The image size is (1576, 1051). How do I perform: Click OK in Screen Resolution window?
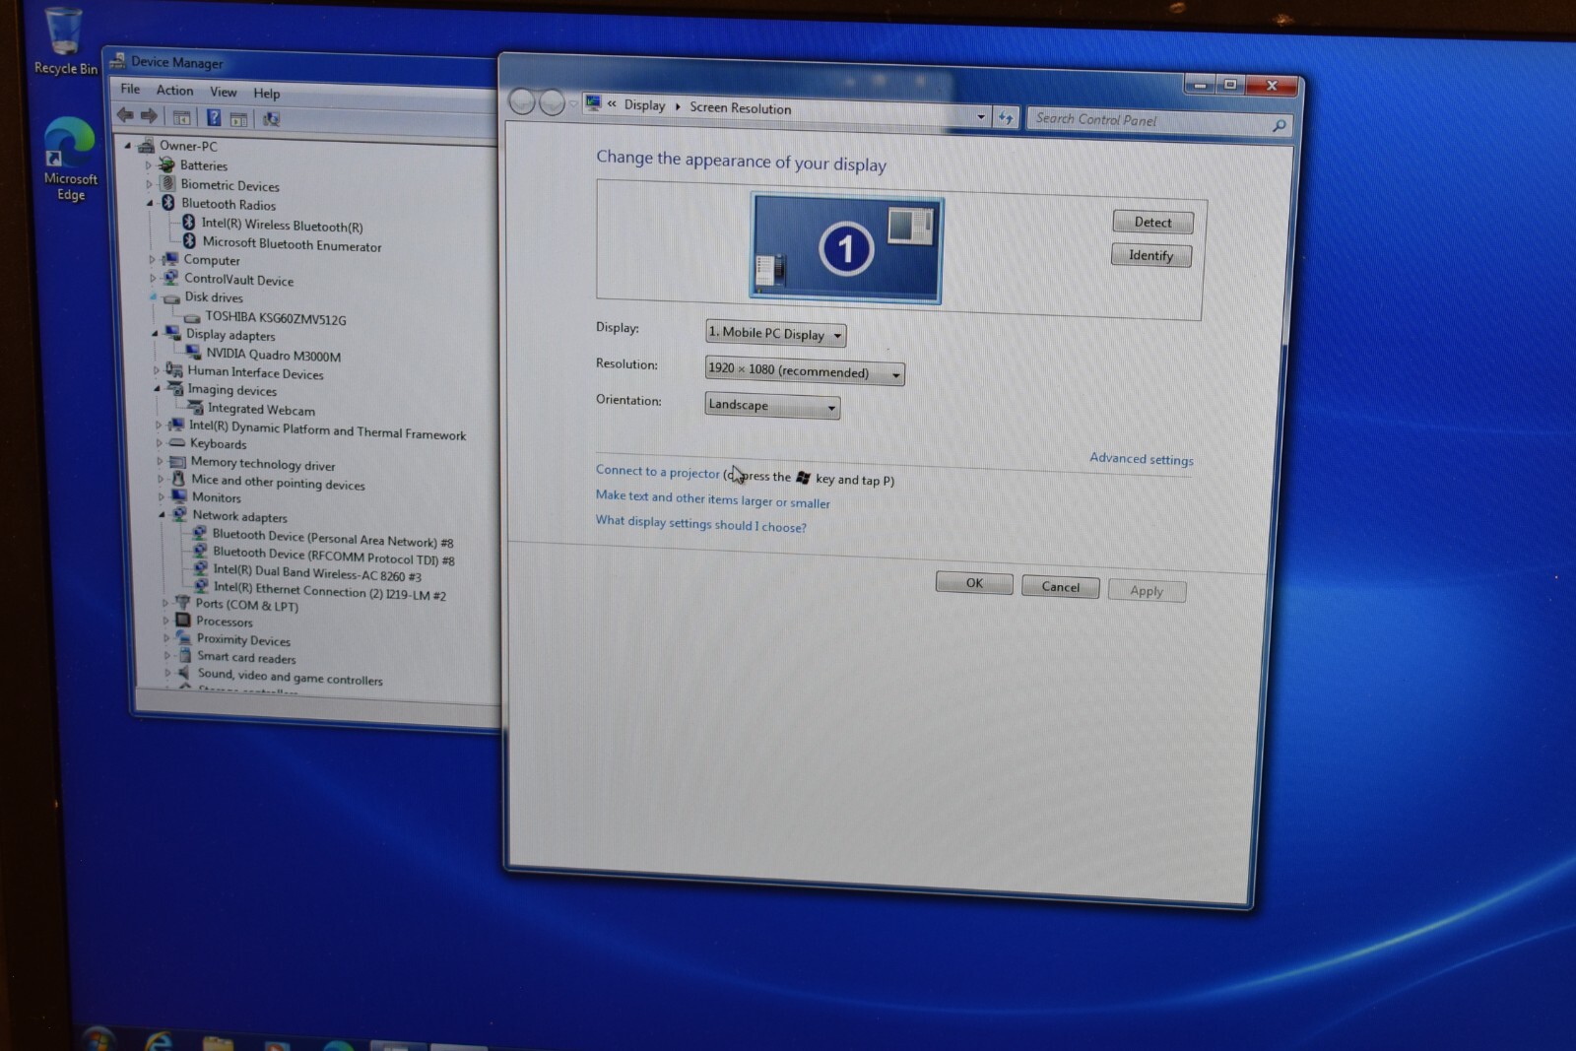click(973, 583)
